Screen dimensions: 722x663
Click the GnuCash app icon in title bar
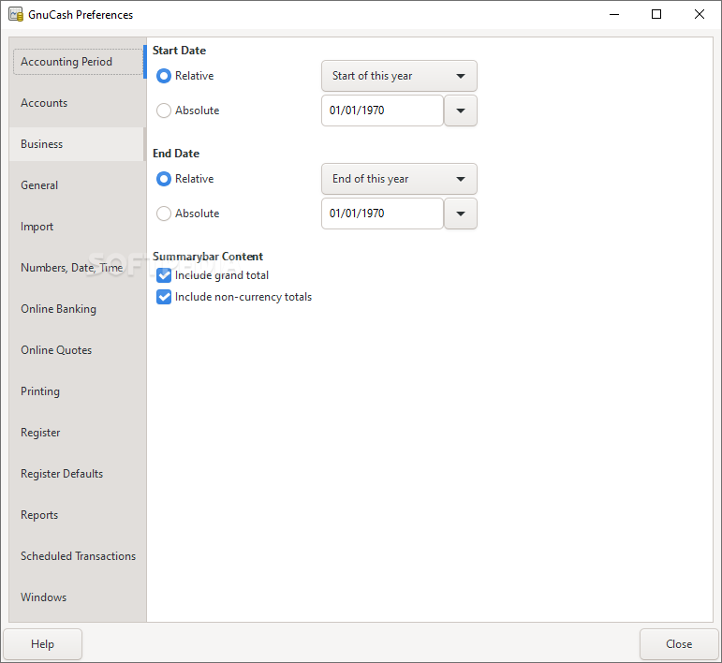(x=16, y=14)
